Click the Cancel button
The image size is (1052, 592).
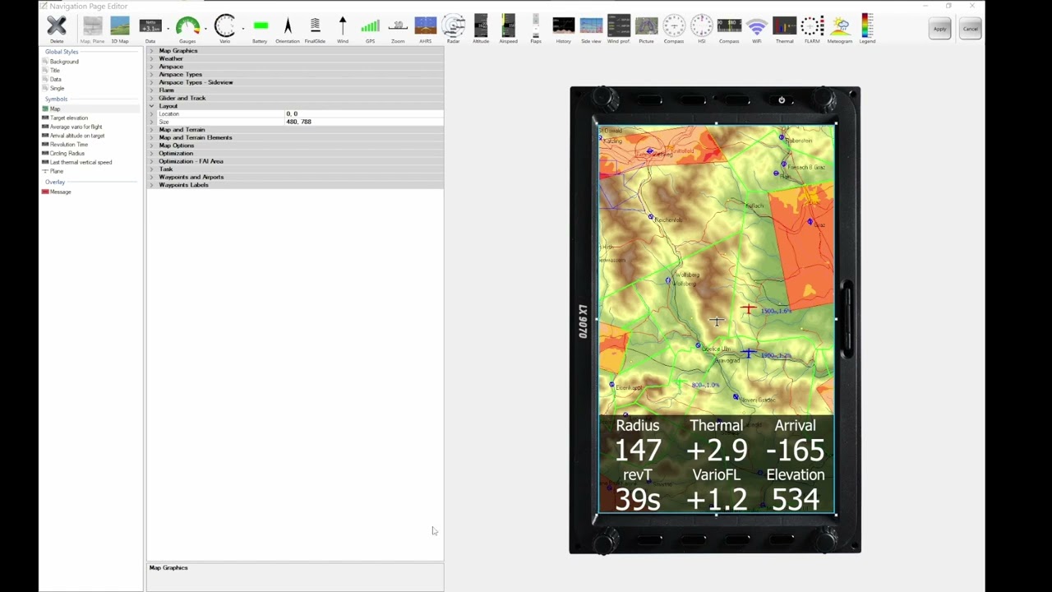[x=970, y=29]
